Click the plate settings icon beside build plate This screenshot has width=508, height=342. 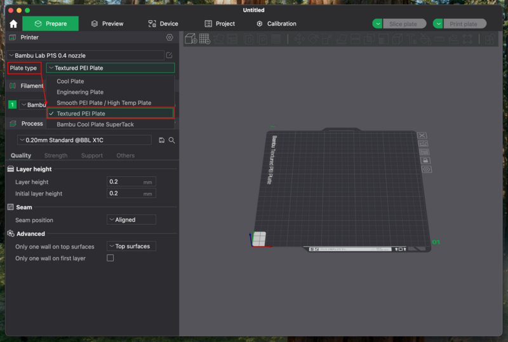426,169
